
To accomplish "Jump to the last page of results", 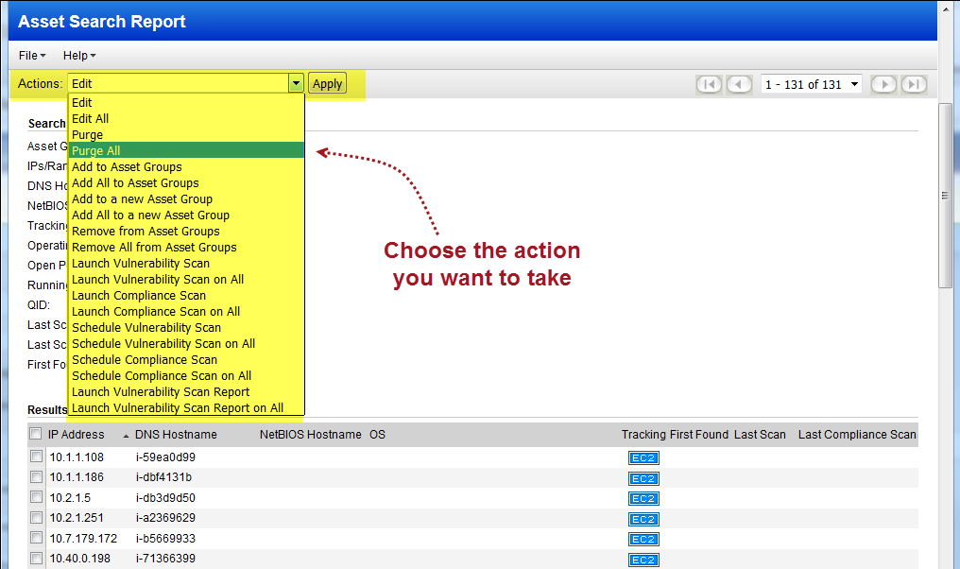I will pyautogui.click(x=913, y=84).
